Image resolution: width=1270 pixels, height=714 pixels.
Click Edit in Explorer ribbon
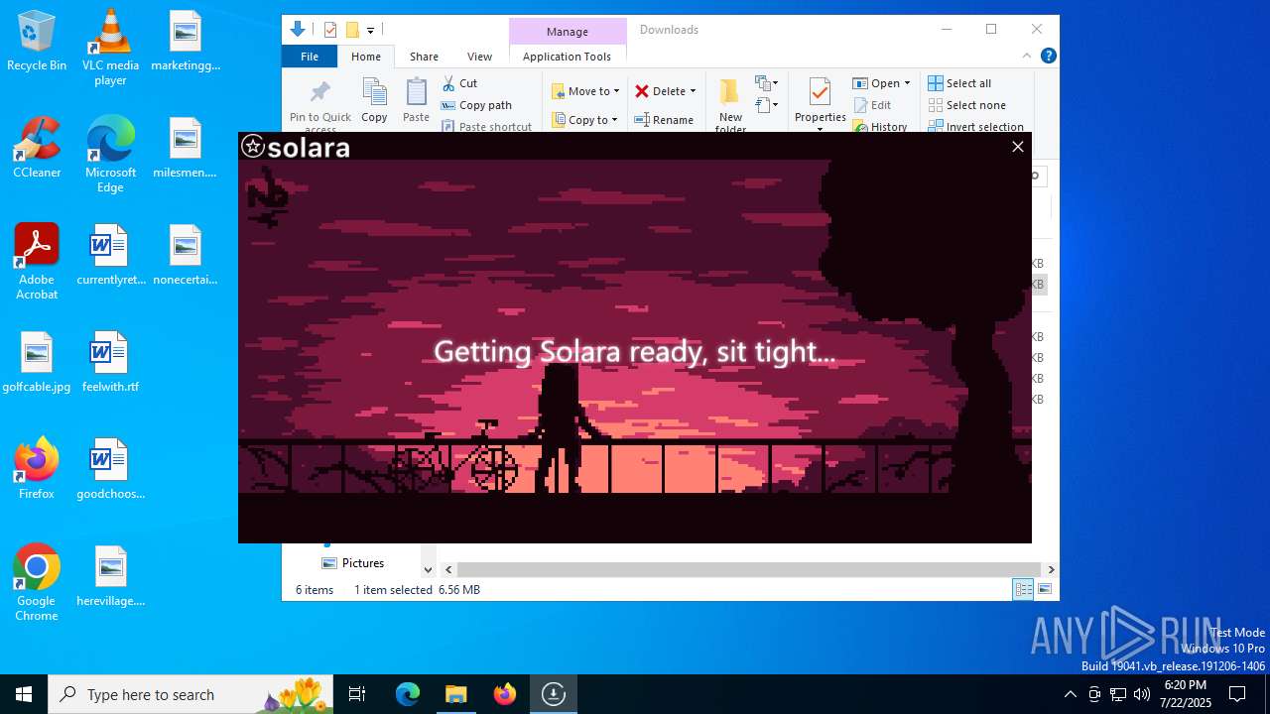[872, 105]
